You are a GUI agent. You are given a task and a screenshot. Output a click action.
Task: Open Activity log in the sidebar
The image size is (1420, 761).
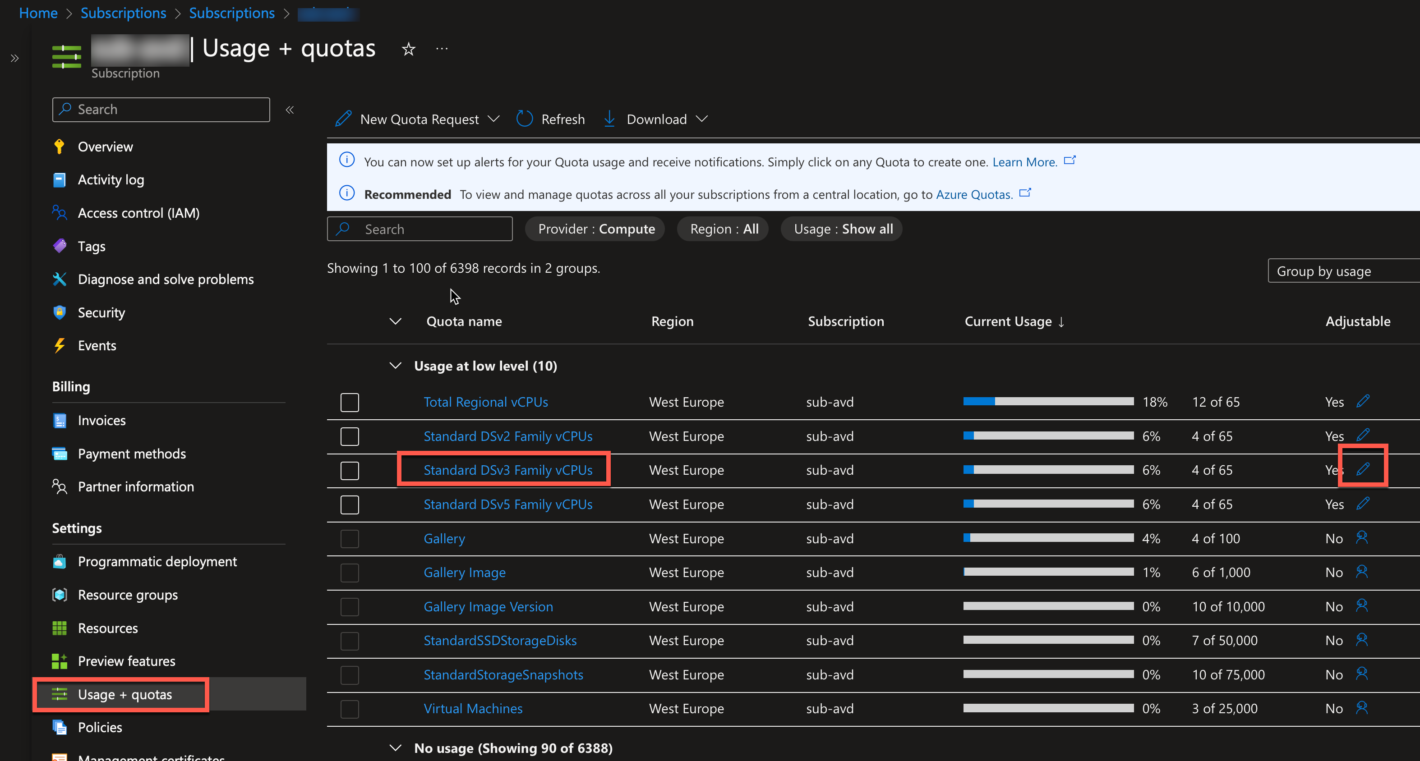111,179
